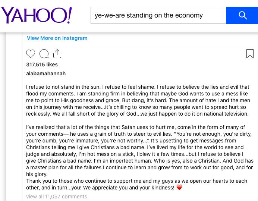
Task: View all 11,057 comments
Action: click(x=56, y=197)
